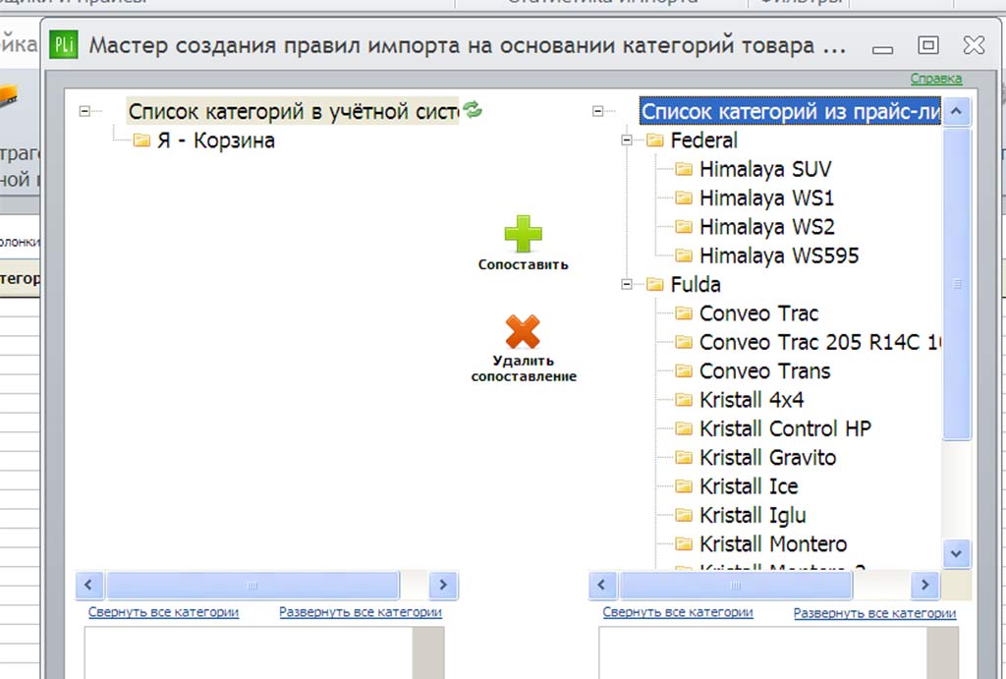The image size is (1006, 679).
Task: Select the Himalaya WS2 category
Action: click(x=766, y=227)
